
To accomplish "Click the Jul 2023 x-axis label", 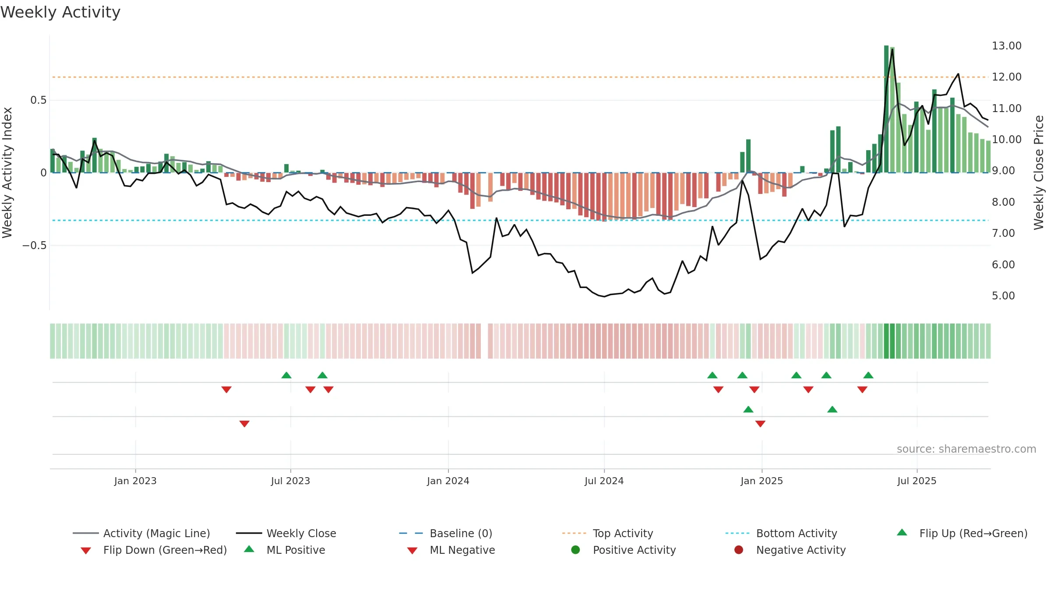I will 290,481.
